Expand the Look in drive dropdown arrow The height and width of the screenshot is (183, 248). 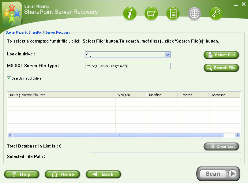[x=168, y=55]
